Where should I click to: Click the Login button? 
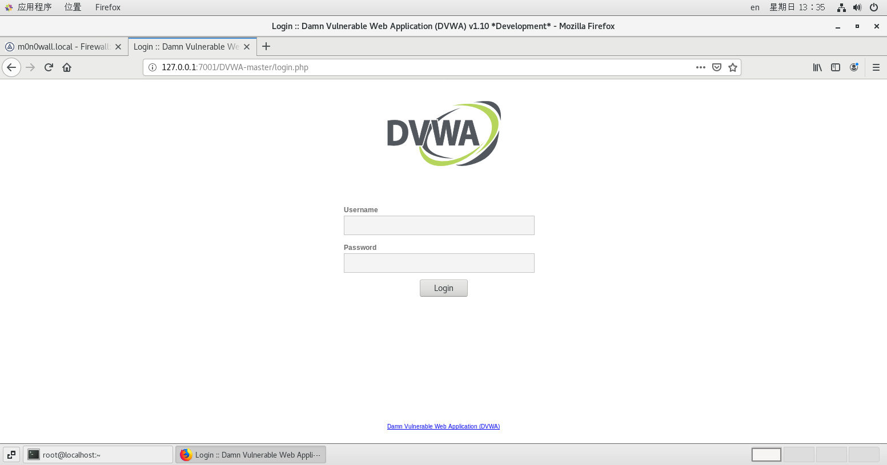point(444,288)
